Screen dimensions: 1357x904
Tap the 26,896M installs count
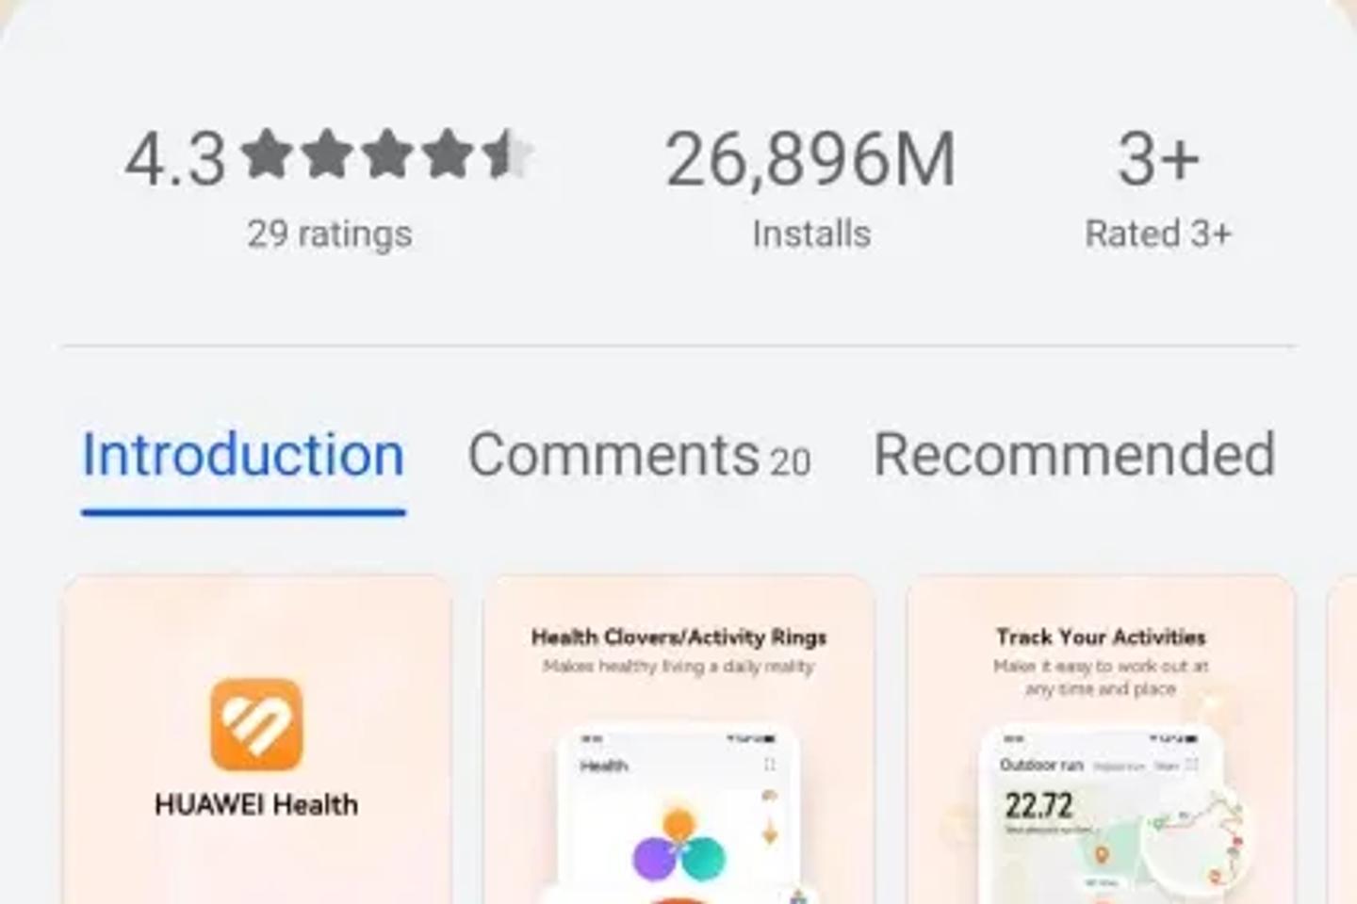(x=810, y=158)
